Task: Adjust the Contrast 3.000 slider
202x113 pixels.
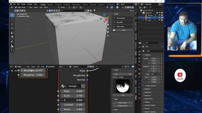Action: (x=73, y=105)
